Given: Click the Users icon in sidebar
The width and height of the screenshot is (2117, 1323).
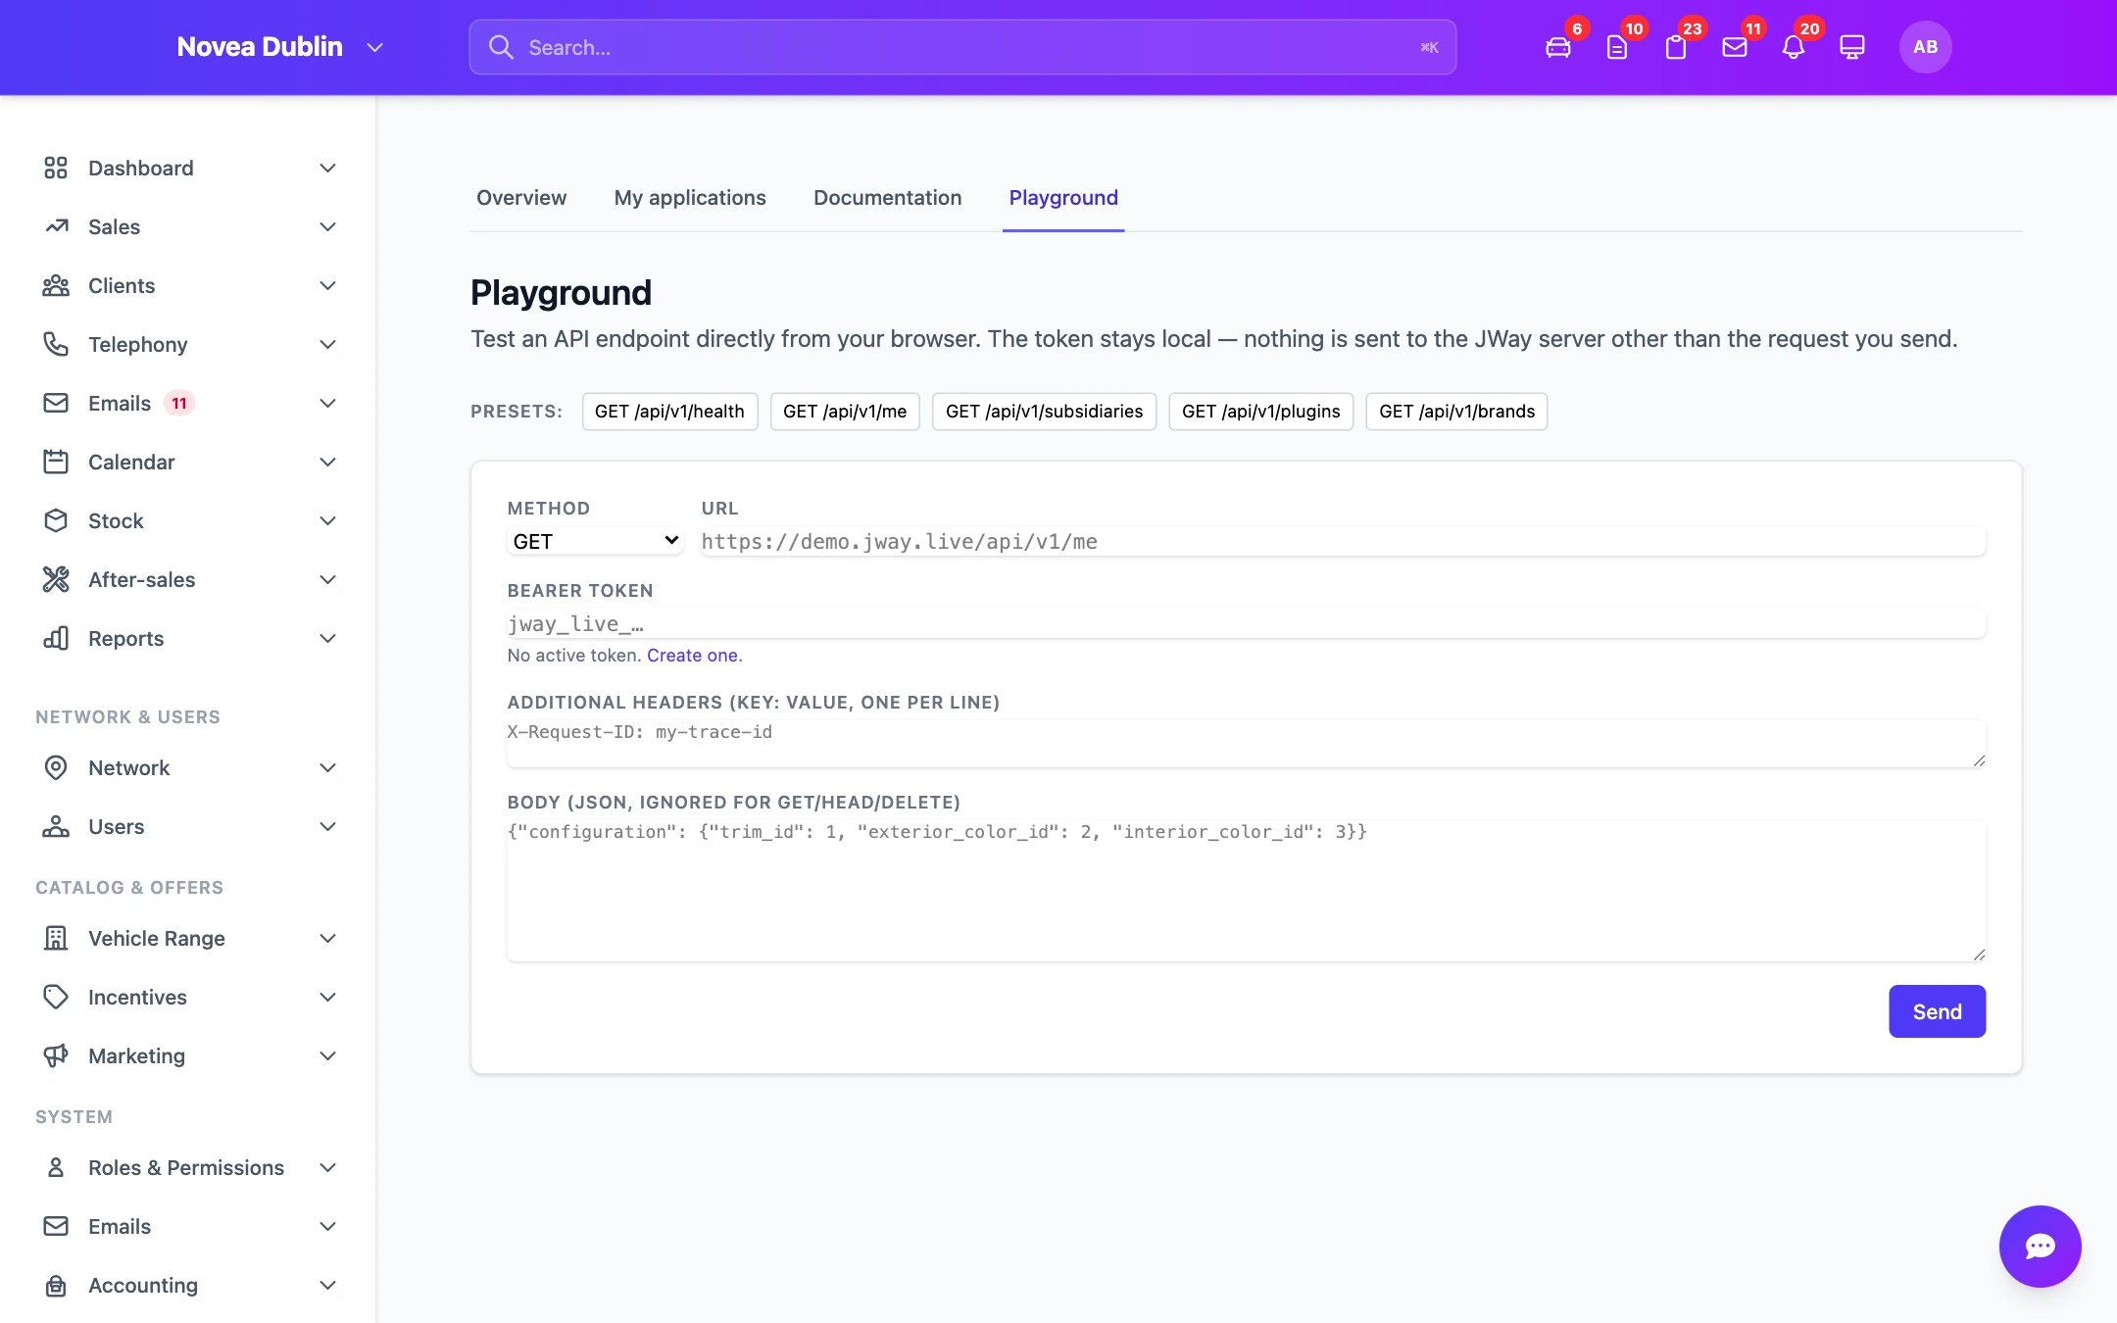Looking at the screenshot, I should (x=56, y=826).
